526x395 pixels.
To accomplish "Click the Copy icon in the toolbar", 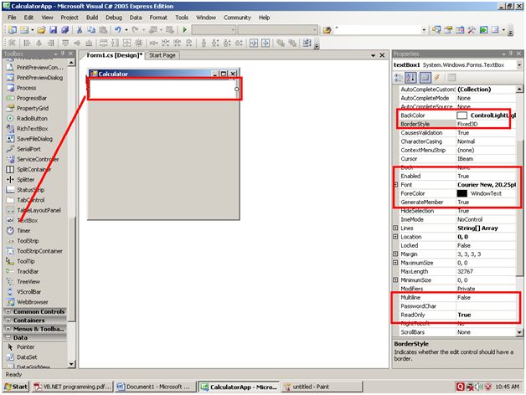I will [91, 30].
